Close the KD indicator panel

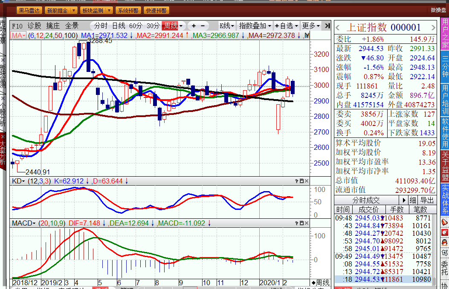click(307, 181)
